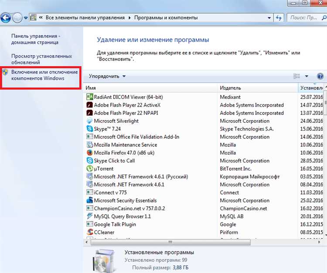327x273 pixels.
Task: Select .NET Framework 4.6.1 (Русский) icon
Action: click(90, 176)
